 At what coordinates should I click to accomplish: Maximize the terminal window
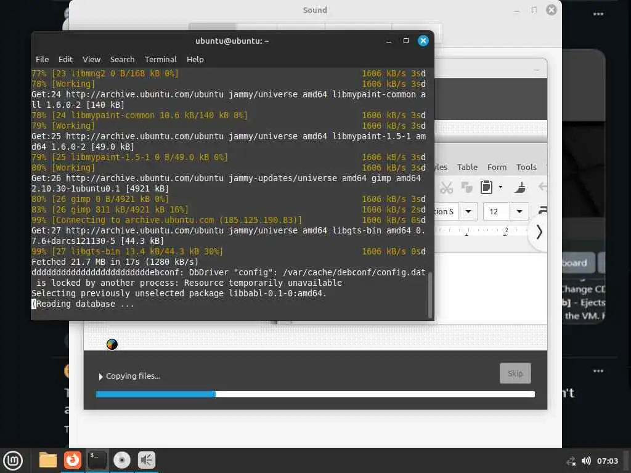406,41
